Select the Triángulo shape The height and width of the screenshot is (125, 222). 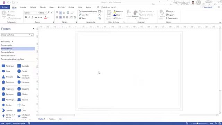(7, 77)
